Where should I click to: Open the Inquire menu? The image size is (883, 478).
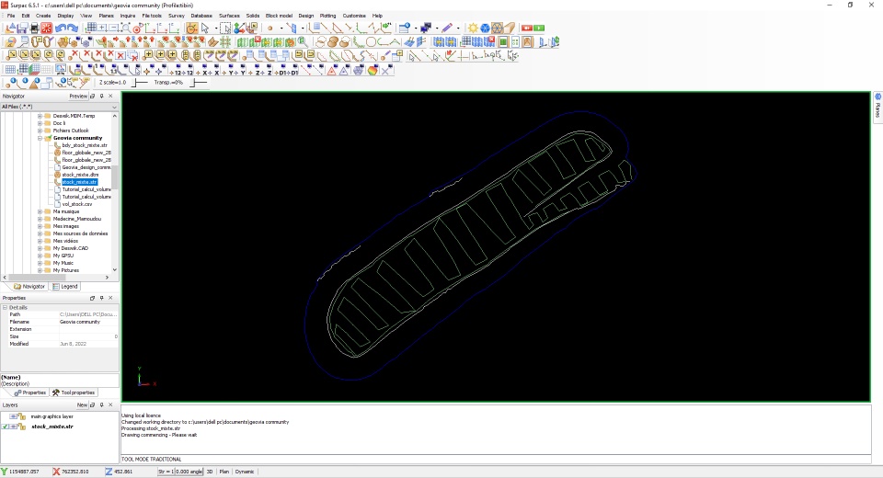click(x=127, y=16)
